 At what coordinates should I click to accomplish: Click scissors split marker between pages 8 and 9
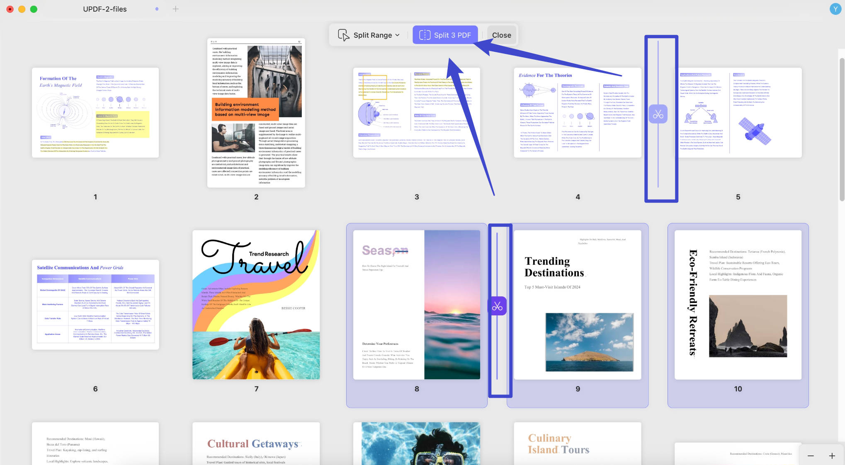coord(497,306)
